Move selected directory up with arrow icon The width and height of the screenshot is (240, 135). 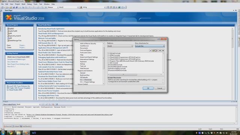[x=163, y=50]
